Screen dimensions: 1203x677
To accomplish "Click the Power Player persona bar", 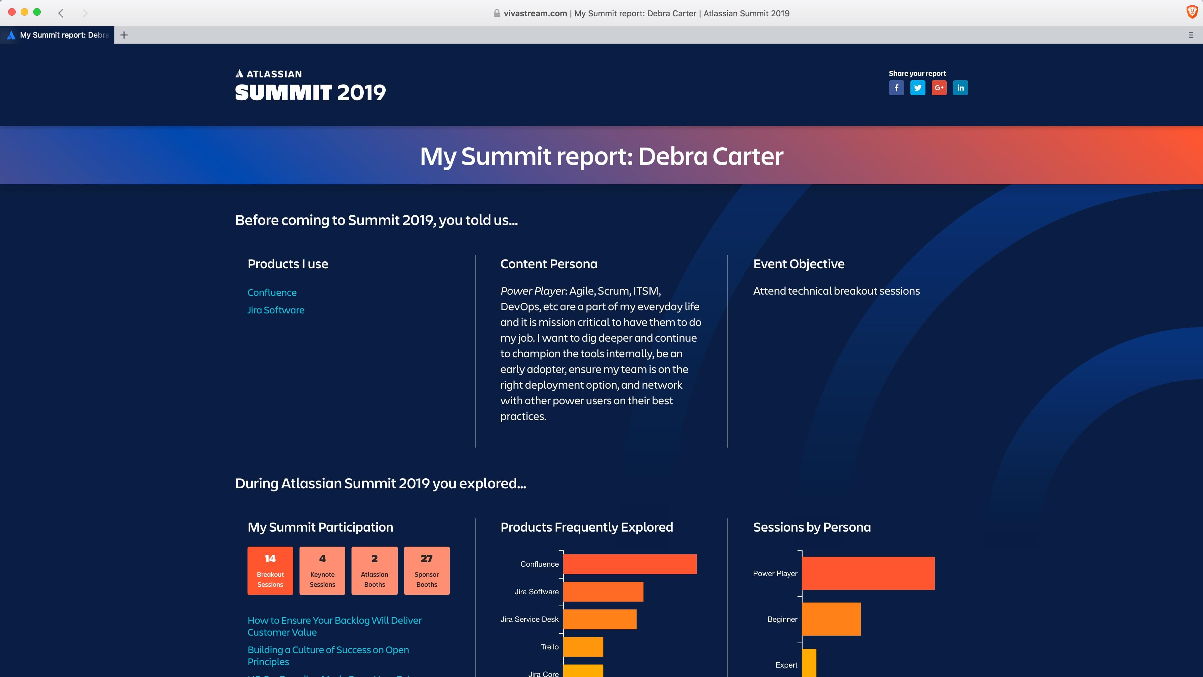I will (868, 573).
